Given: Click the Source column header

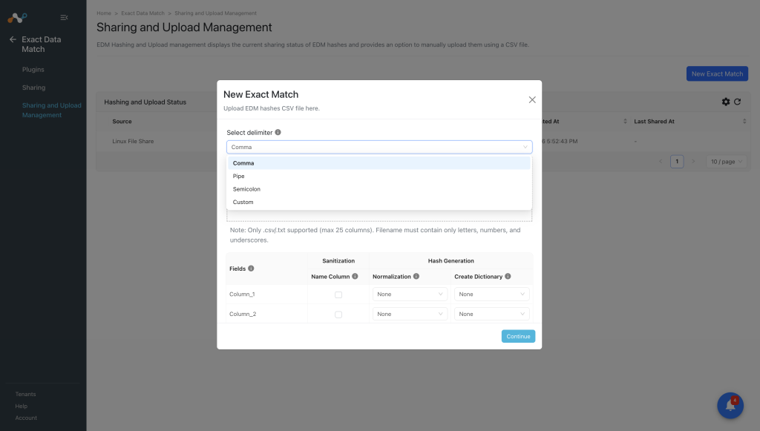Looking at the screenshot, I should pyautogui.click(x=122, y=122).
